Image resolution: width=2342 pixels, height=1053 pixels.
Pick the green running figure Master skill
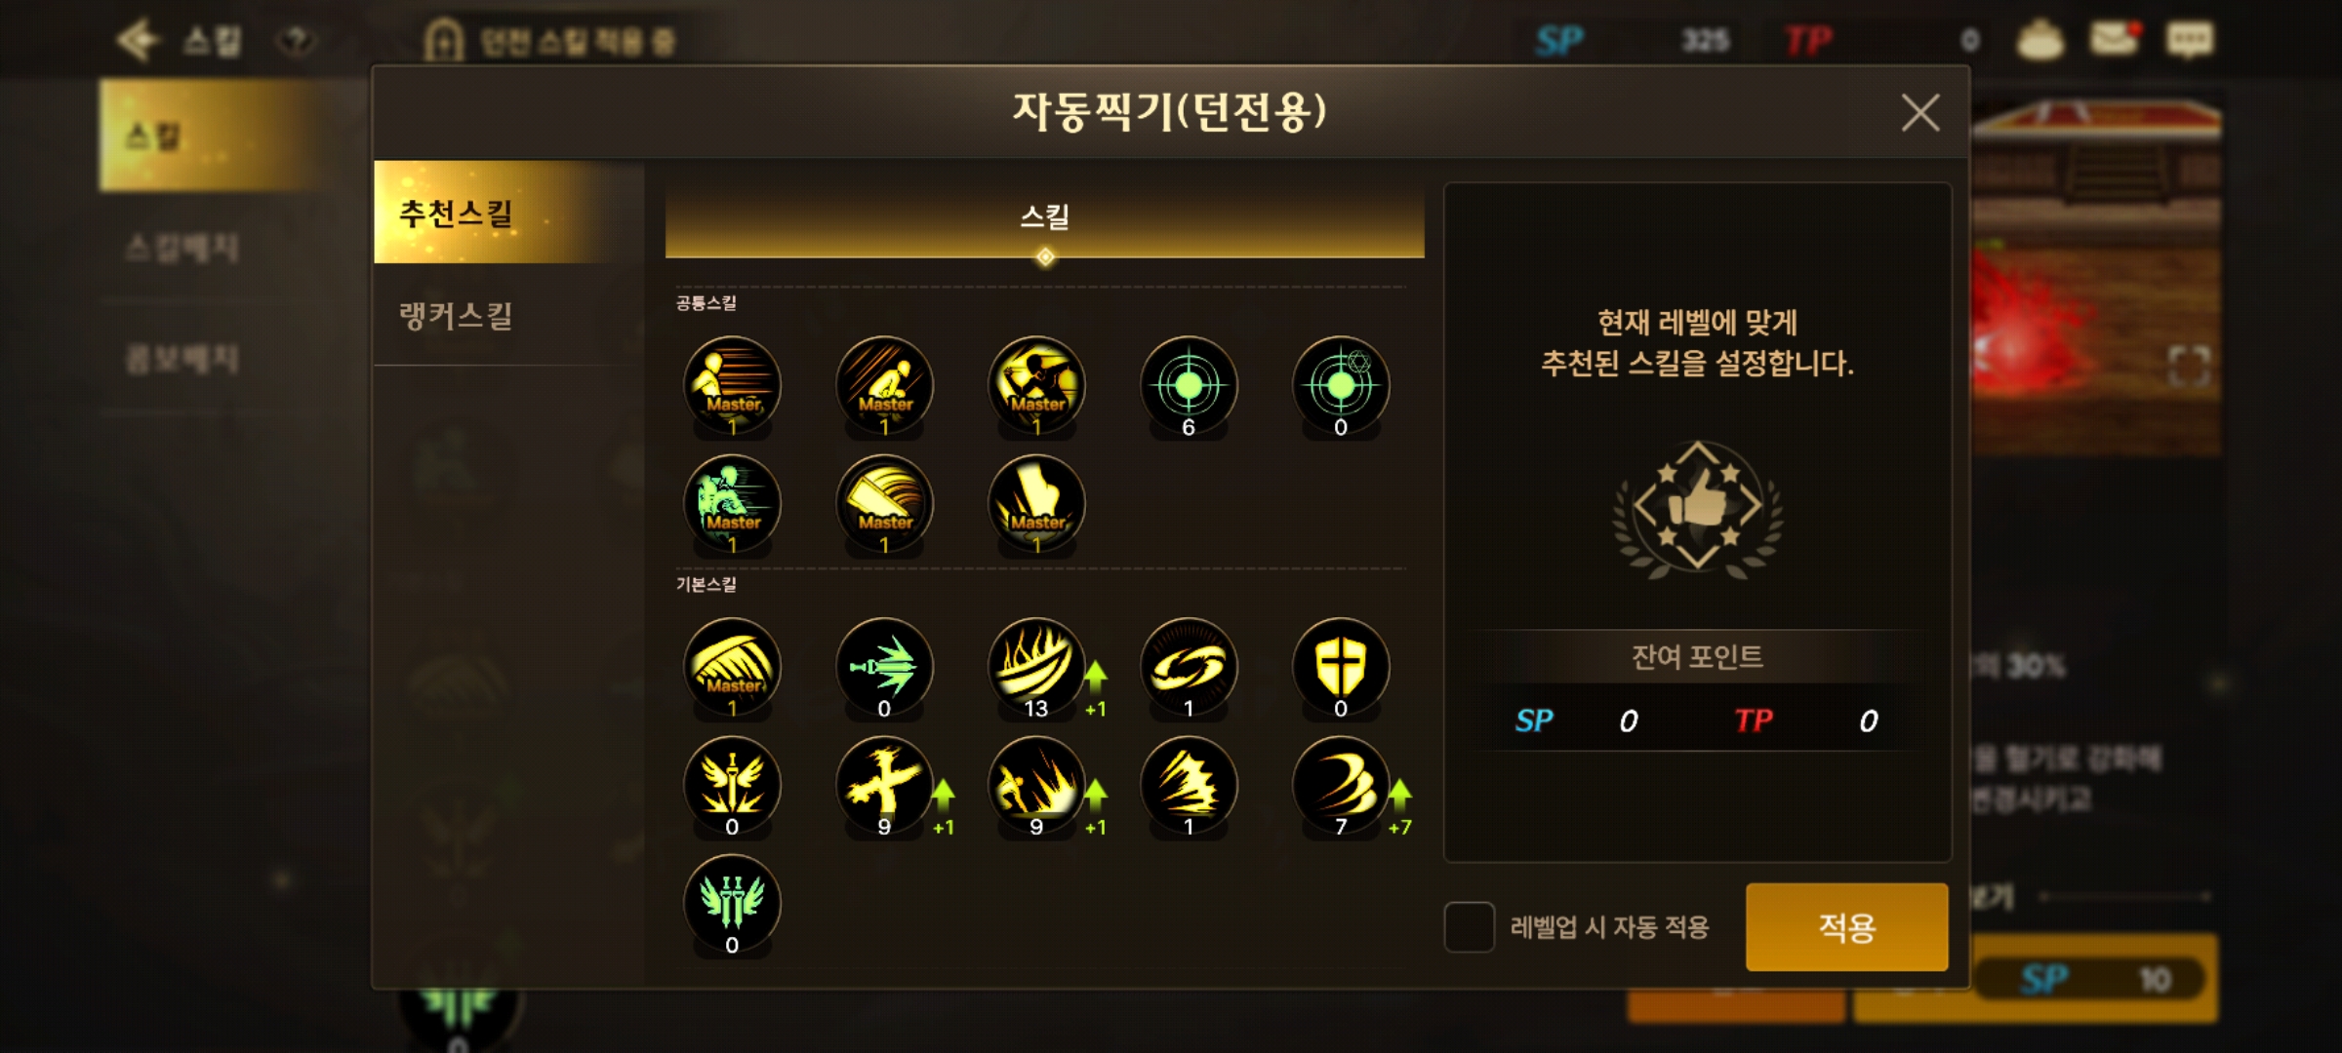coord(732,503)
